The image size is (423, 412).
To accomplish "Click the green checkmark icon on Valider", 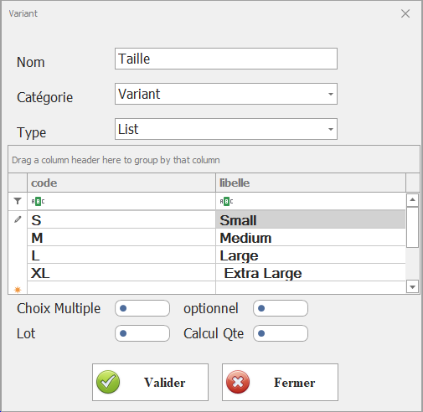I will coord(108,382).
